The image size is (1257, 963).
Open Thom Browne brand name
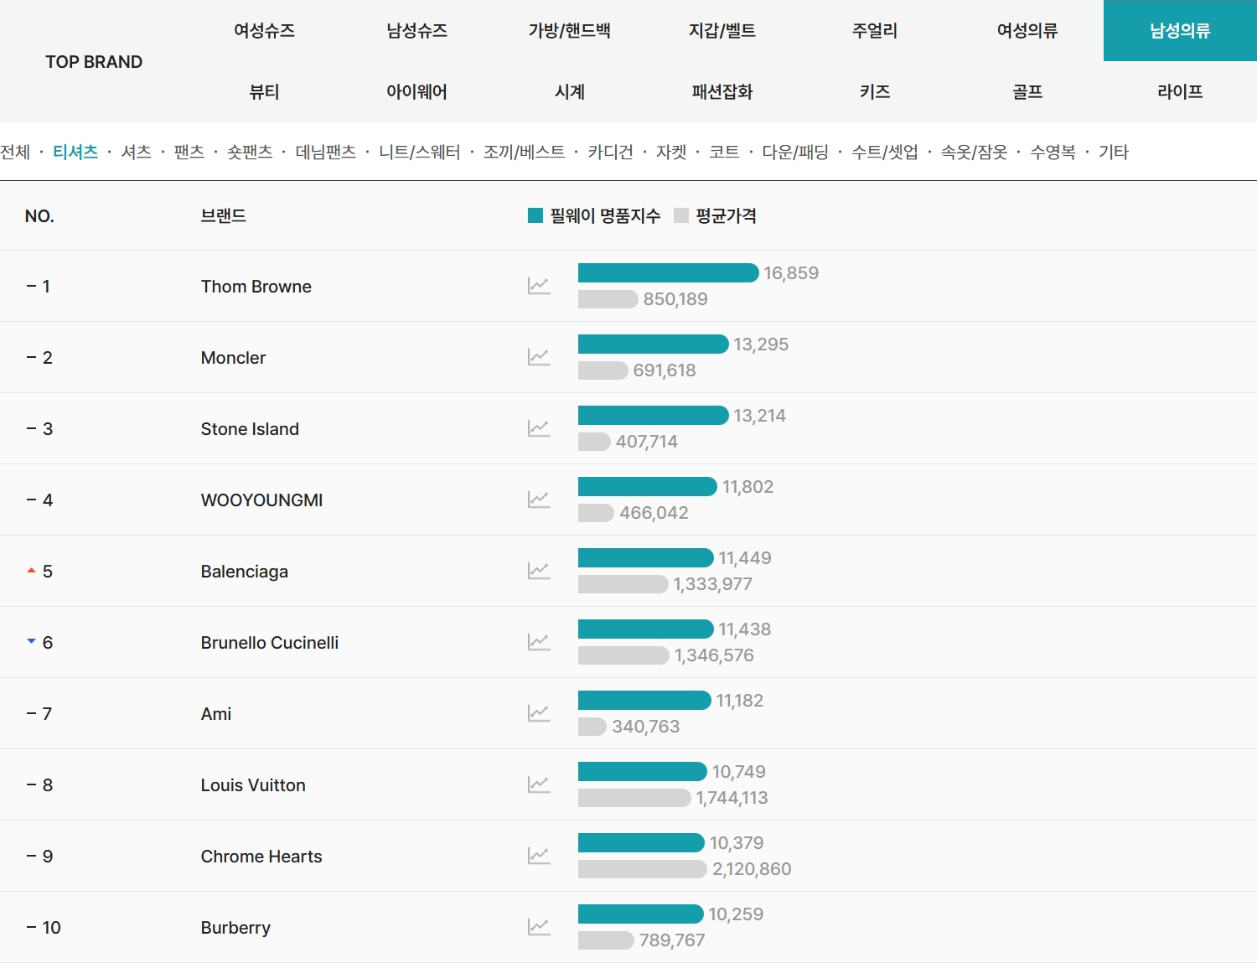tap(256, 287)
